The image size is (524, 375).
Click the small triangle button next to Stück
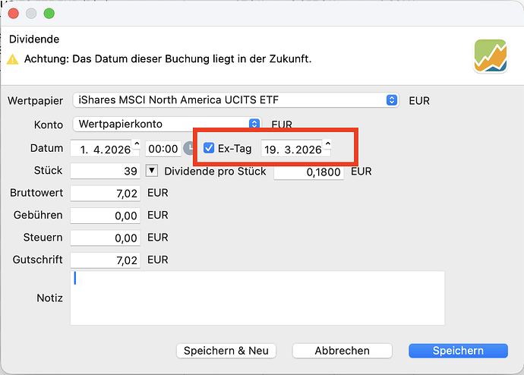point(152,171)
